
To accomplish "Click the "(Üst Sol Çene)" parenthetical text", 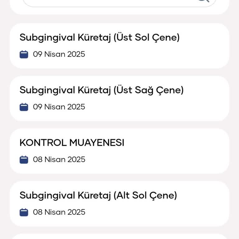I will (147, 38).
